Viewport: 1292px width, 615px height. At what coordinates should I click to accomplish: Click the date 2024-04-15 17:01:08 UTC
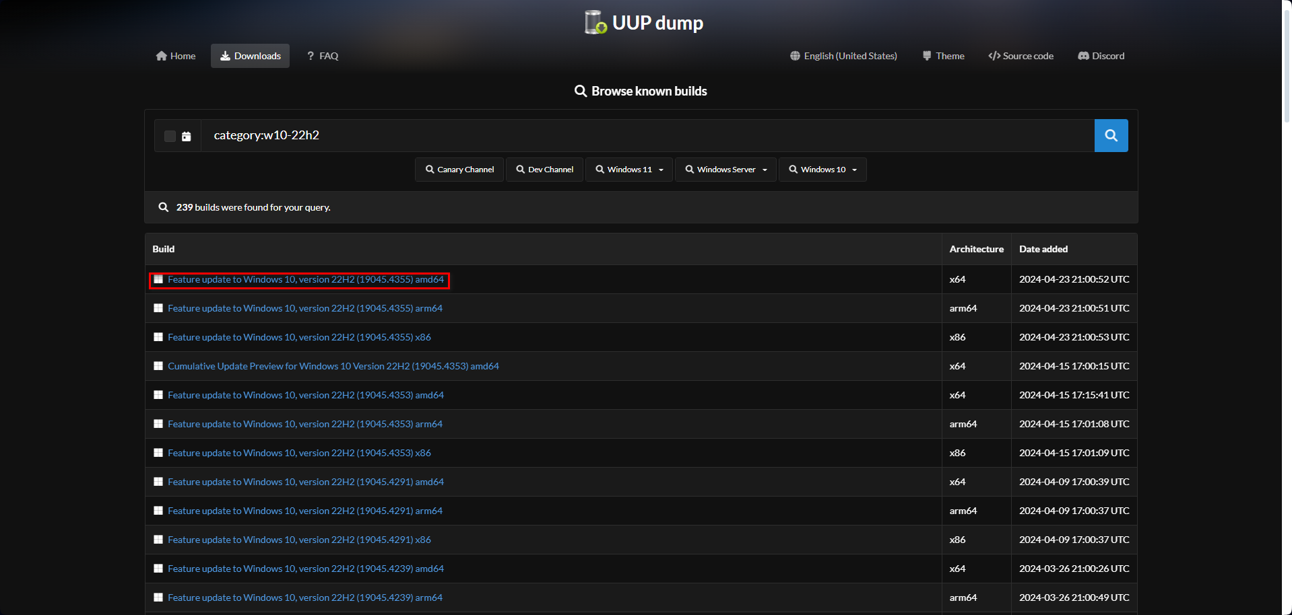coord(1074,424)
